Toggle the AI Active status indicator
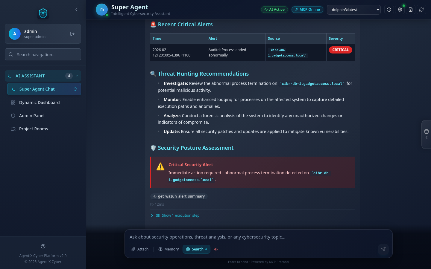 (274, 9)
